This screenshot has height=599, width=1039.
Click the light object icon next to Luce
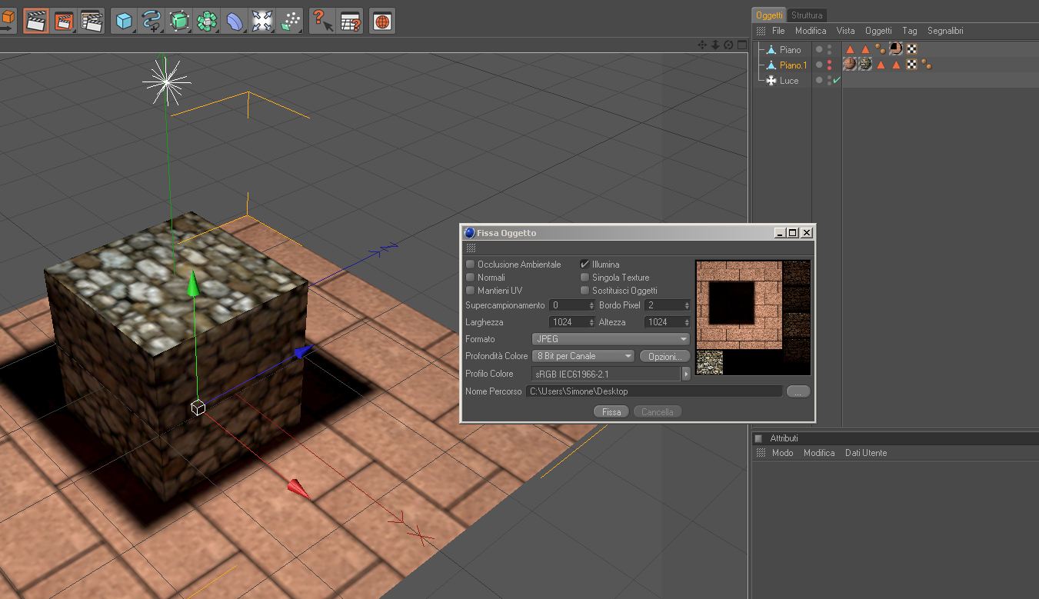pos(771,80)
